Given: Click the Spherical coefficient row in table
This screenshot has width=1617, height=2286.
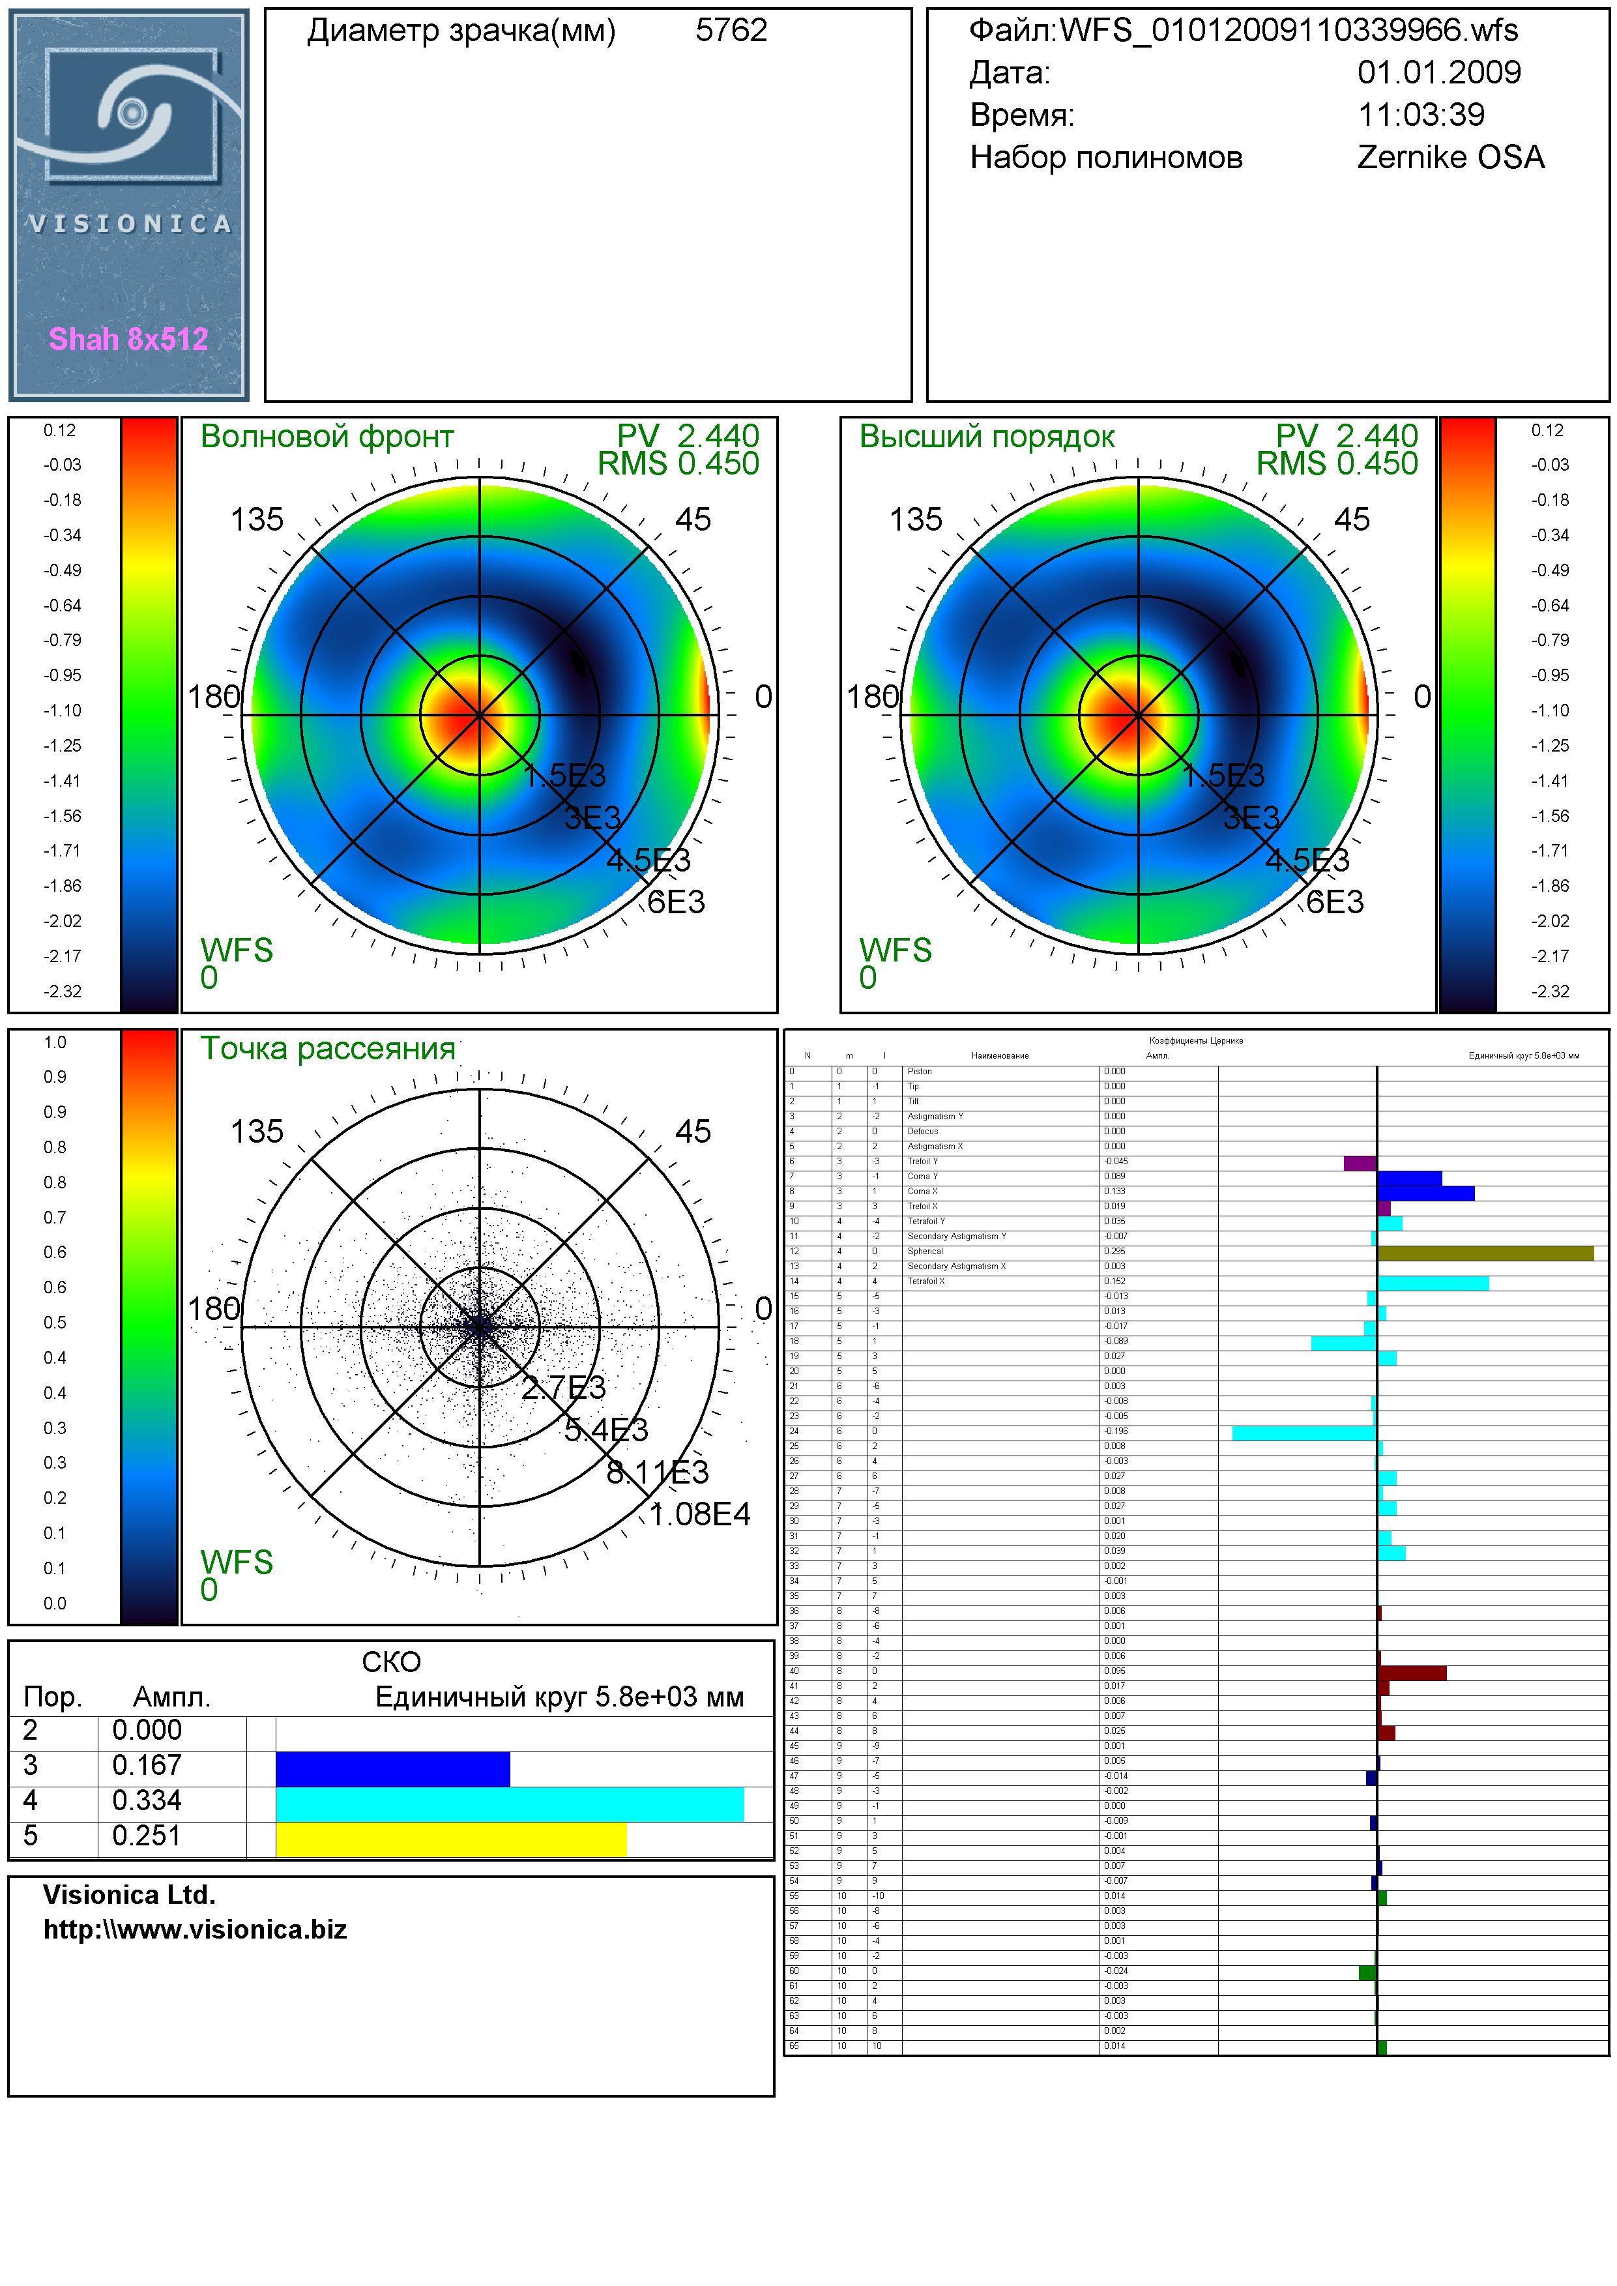Looking at the screenshot, I should [x=925, y=1252].
